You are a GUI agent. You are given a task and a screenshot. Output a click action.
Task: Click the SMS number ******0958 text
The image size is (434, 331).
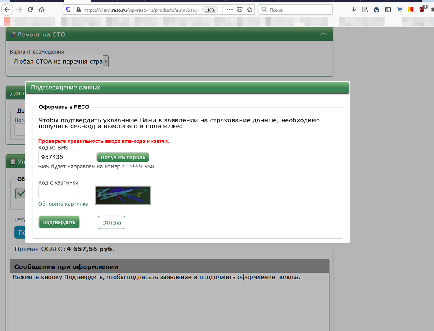pyautogui.click(x=138, y=167)
